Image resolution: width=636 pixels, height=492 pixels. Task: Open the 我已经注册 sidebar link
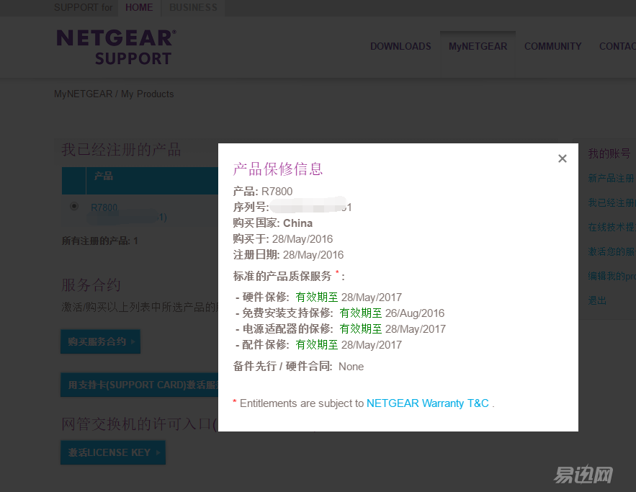[612, 202]
